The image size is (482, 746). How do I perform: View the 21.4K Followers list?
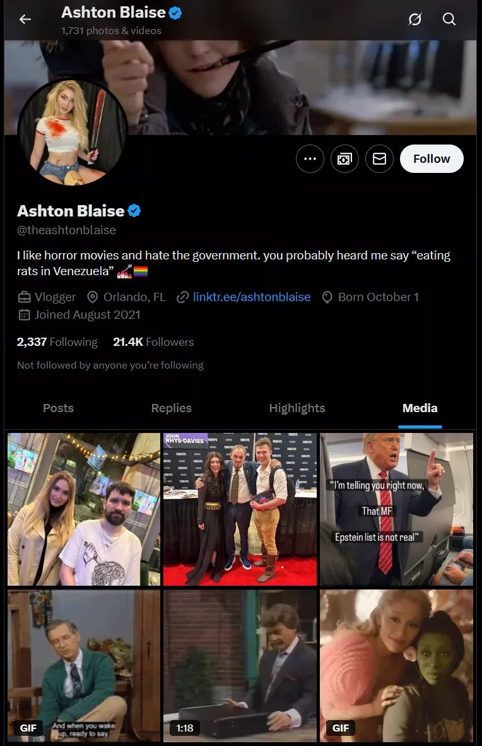coord(153,342)
